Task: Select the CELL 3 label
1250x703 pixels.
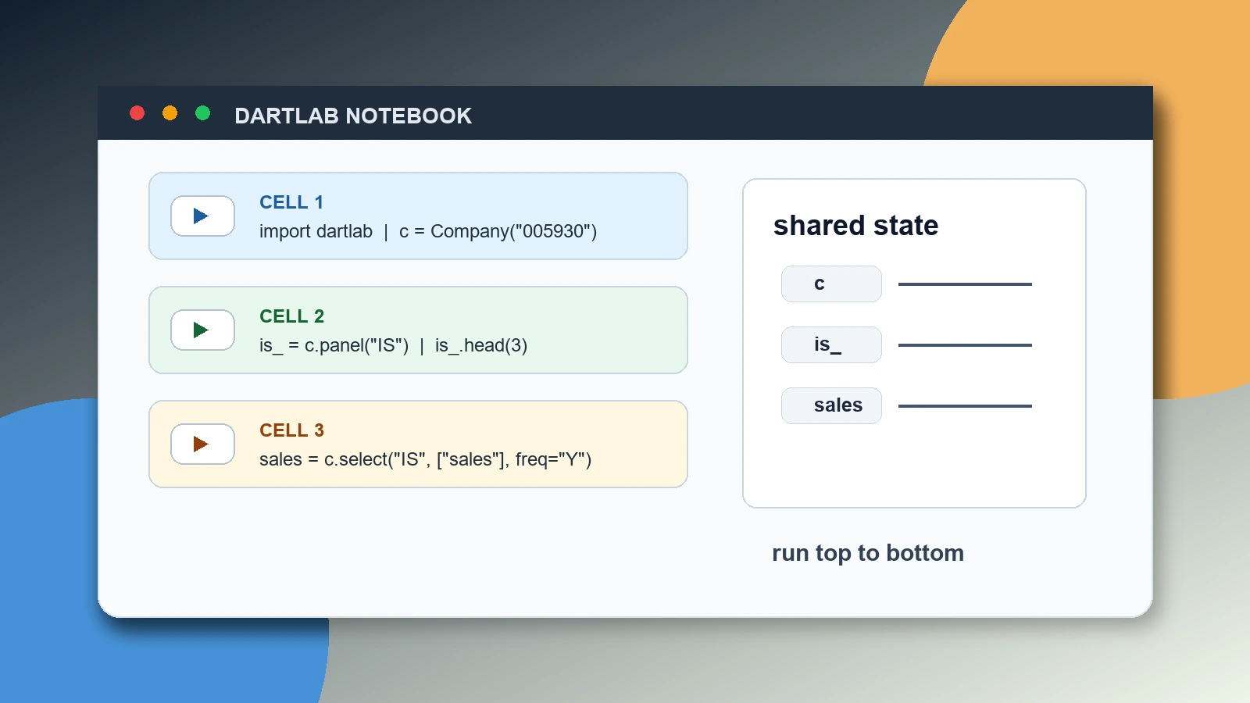Action: click(291, 430)
